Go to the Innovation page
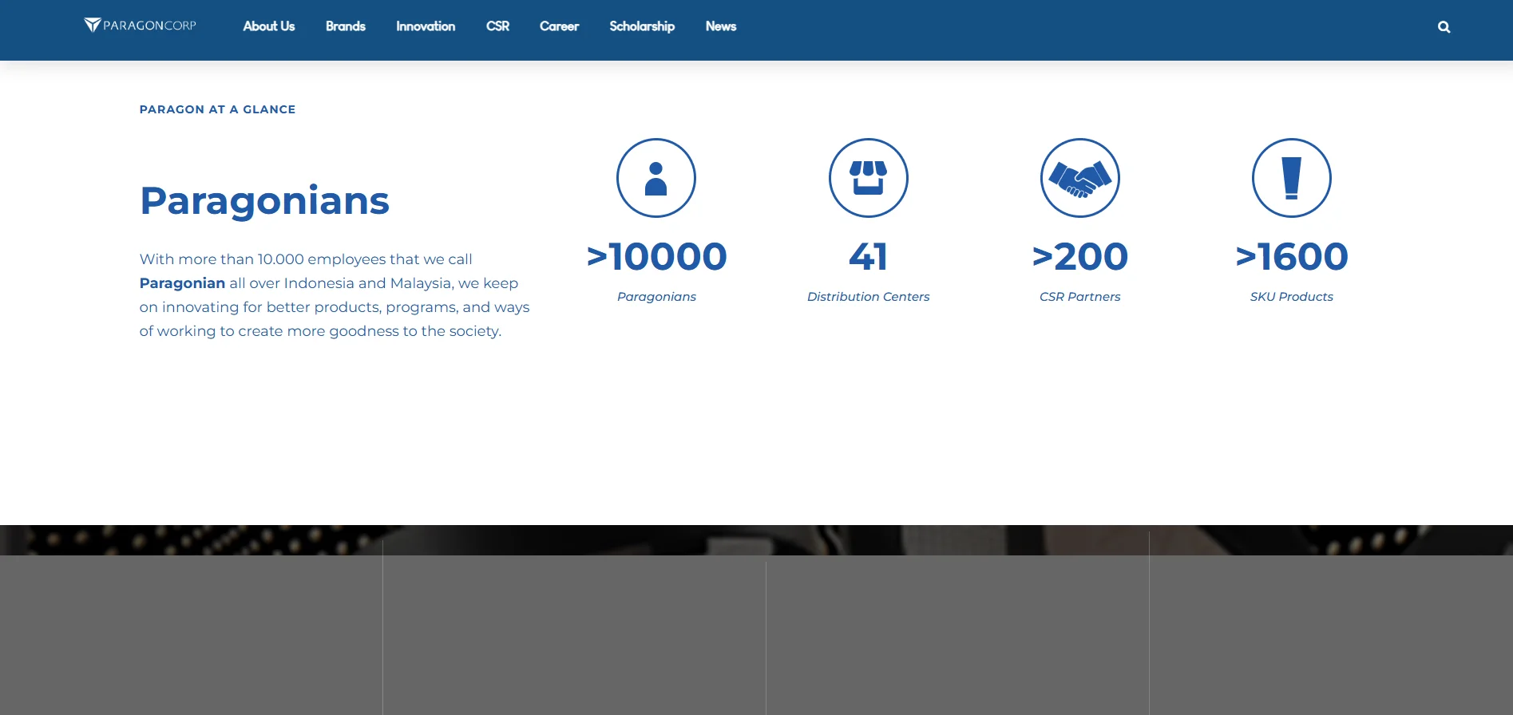This screenshot has width=1513, height=715. tap(426, 26)
